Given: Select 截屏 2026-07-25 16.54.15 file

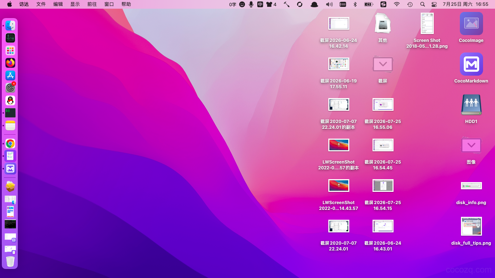Looking at the screenshot, I should click(x=383, y=186).
